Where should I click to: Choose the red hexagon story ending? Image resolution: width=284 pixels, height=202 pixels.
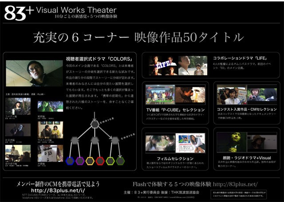[x=100, y=161]
